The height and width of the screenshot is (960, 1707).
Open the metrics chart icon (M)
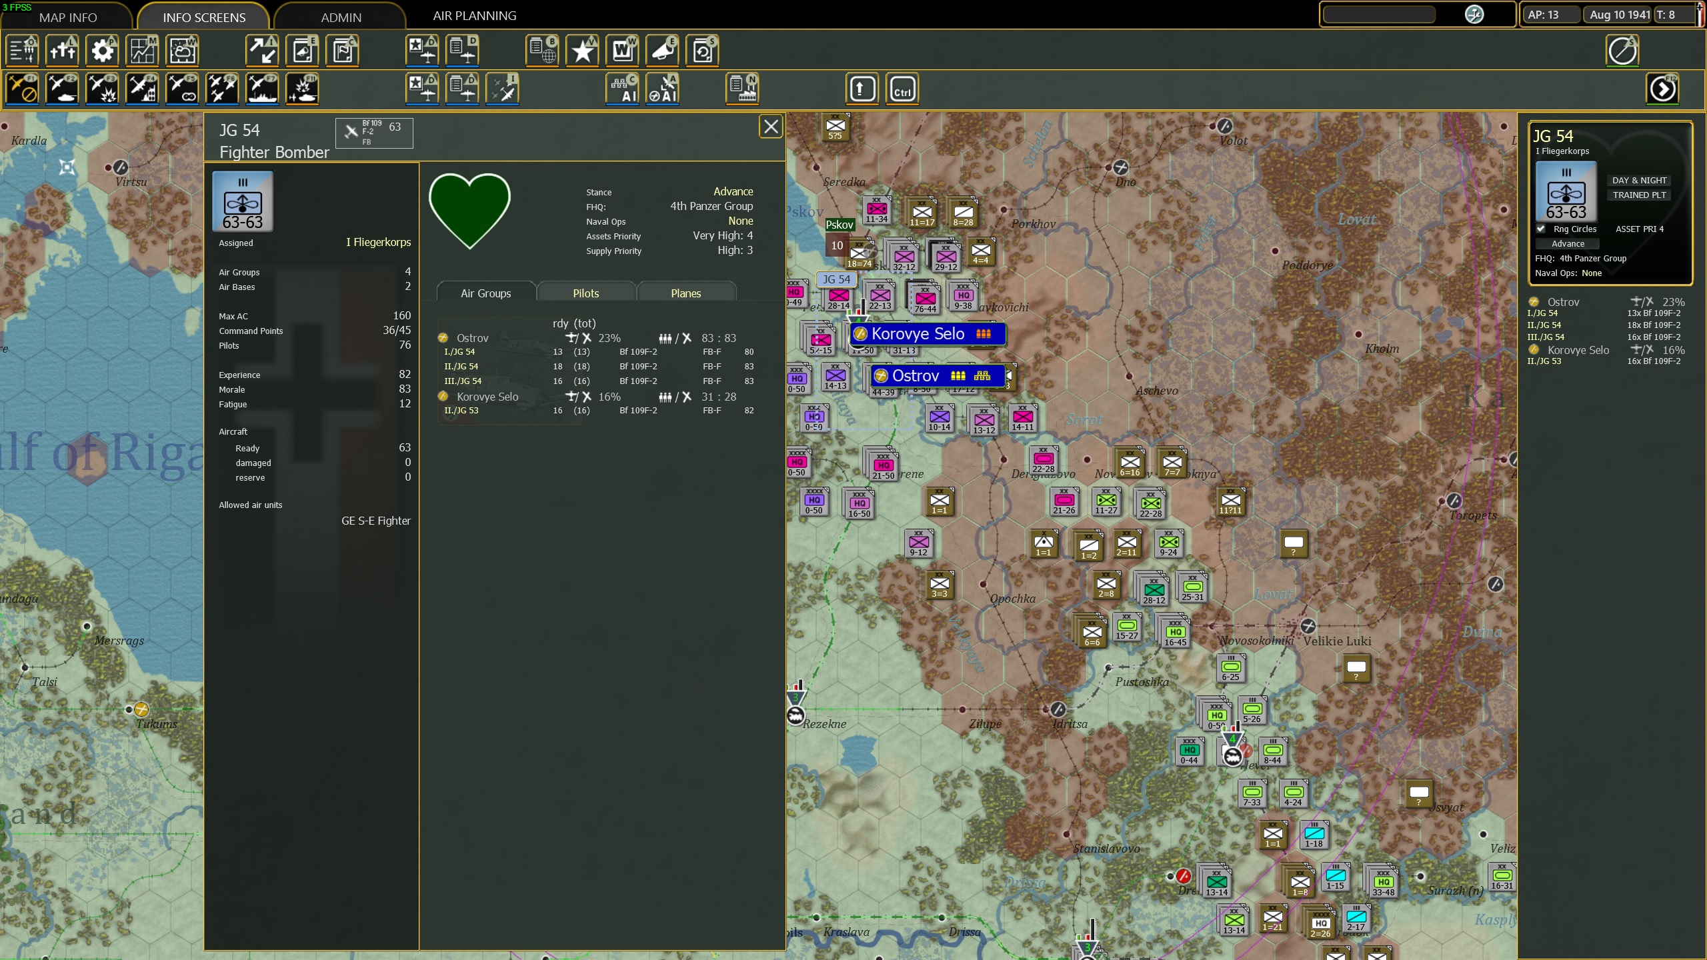pyautogui.click(x=143, y=51)
